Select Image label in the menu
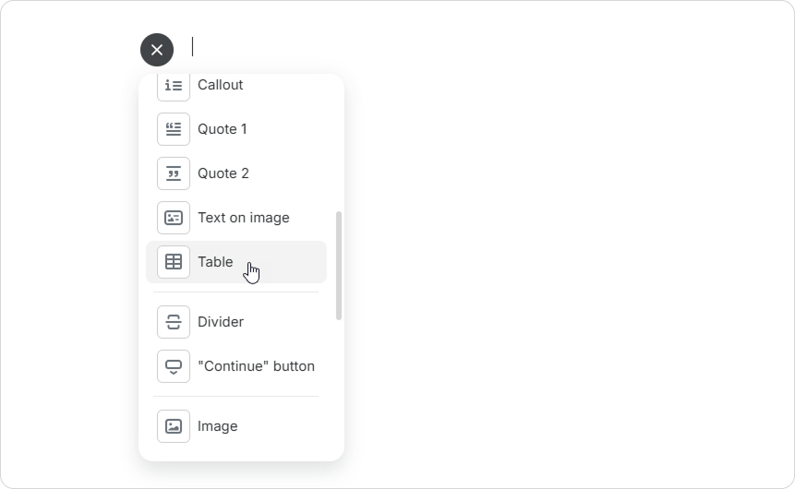 (218, 426)
